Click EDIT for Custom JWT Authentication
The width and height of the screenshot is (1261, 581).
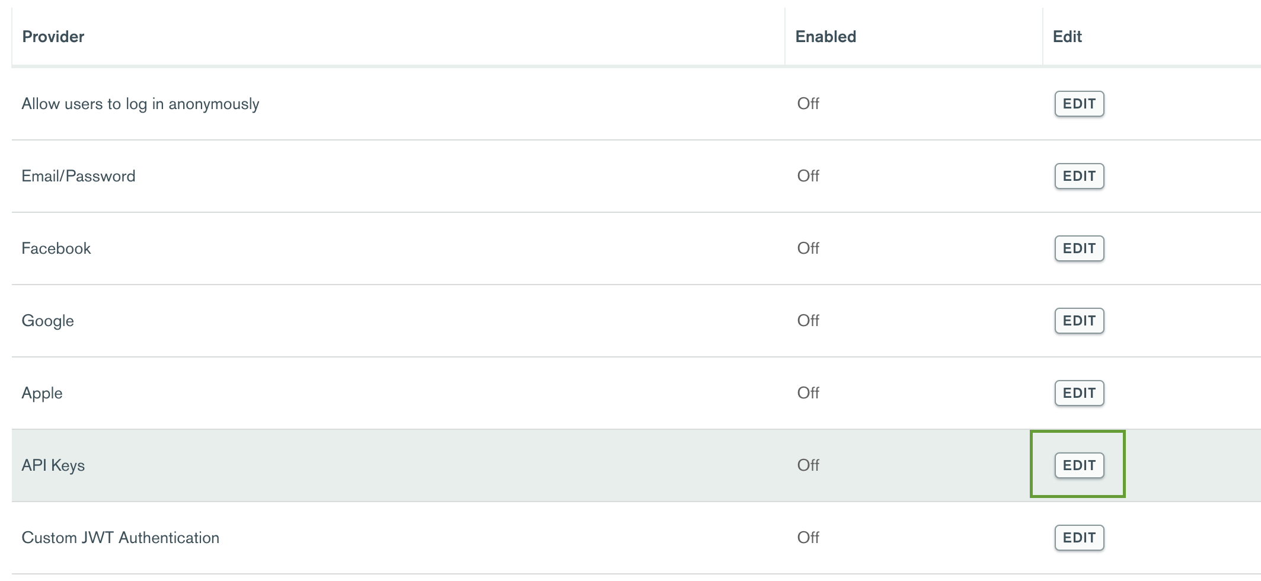[x=1078, y=537]
